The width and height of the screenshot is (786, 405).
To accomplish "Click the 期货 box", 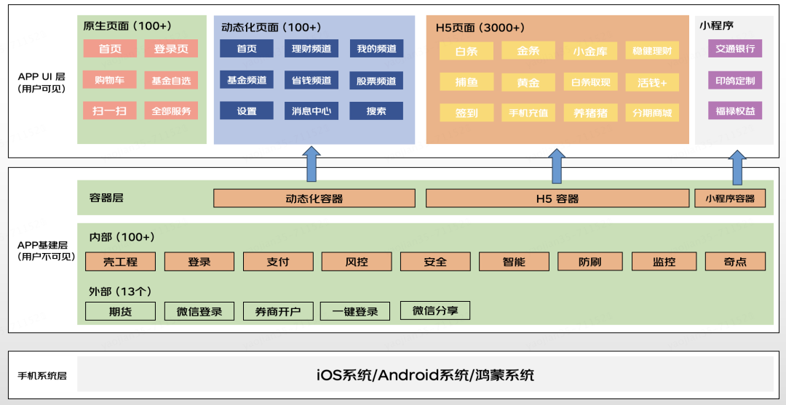I will tap(120, 311).
